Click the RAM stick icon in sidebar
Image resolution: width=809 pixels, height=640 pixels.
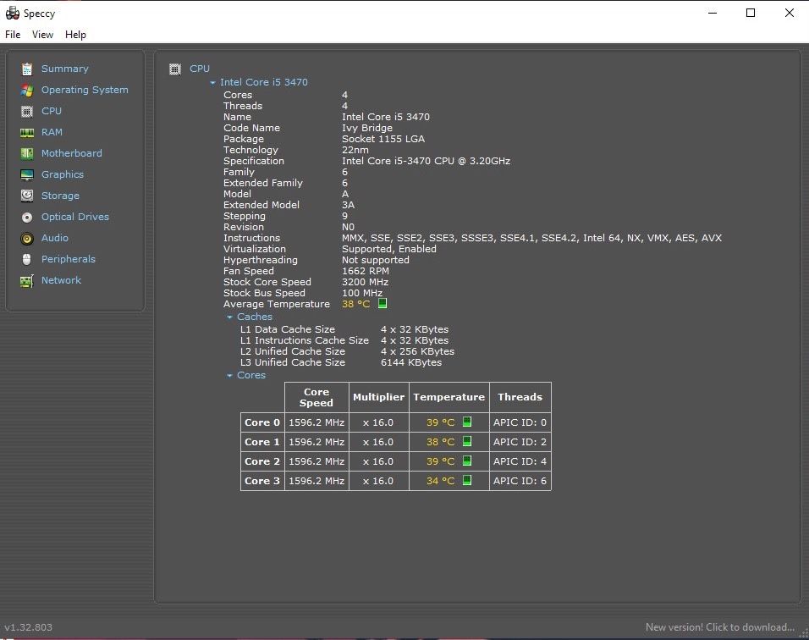[x=27, y=132]
